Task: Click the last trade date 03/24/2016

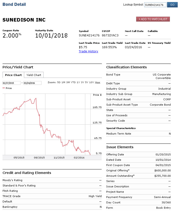Action: [x=133, y=47]
